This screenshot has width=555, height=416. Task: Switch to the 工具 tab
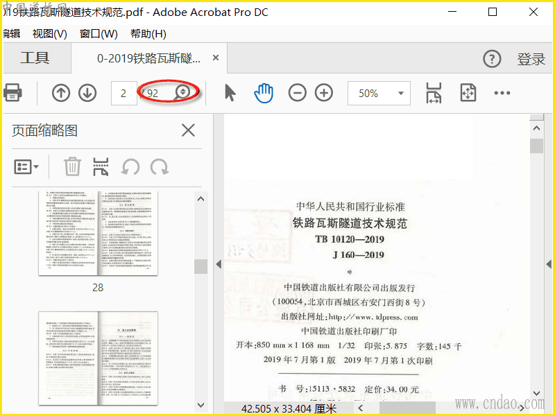coord(35,58)
